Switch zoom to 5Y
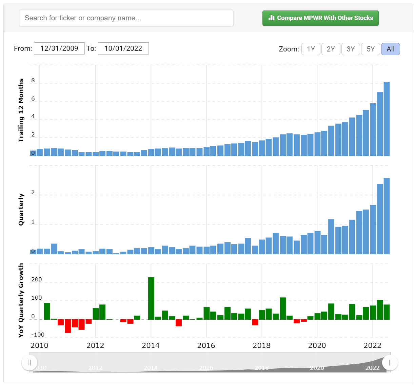The height and width of the screenshot is (385, 414). [371, 49]
